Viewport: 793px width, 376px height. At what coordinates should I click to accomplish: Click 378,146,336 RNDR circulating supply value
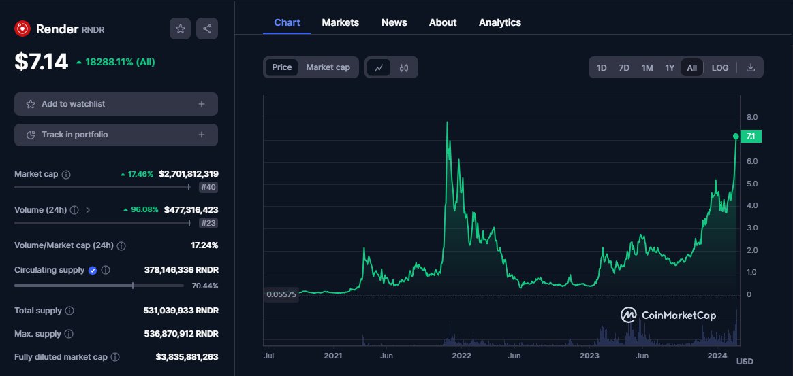182,270
